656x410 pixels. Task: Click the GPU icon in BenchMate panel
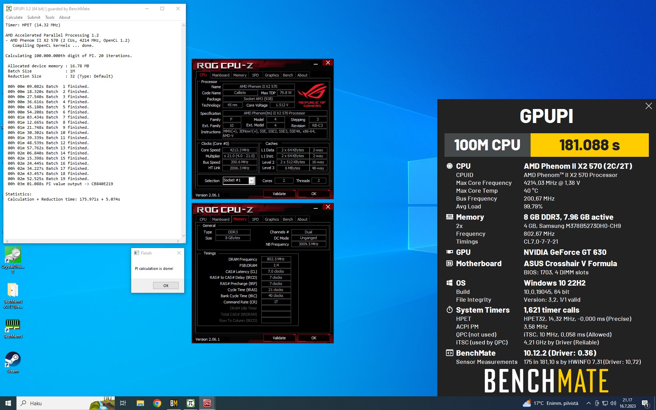coord(450,252)
